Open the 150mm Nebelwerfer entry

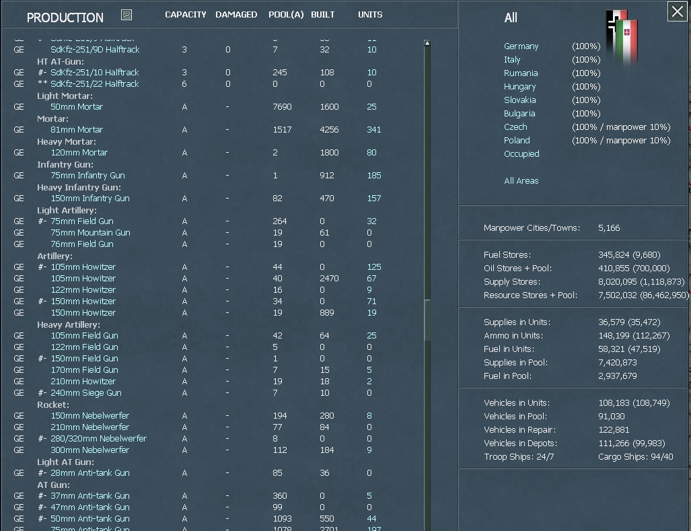click(89, 415)
